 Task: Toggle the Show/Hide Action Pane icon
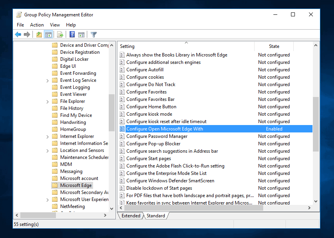pyautogui.click(x=81, y=35)
